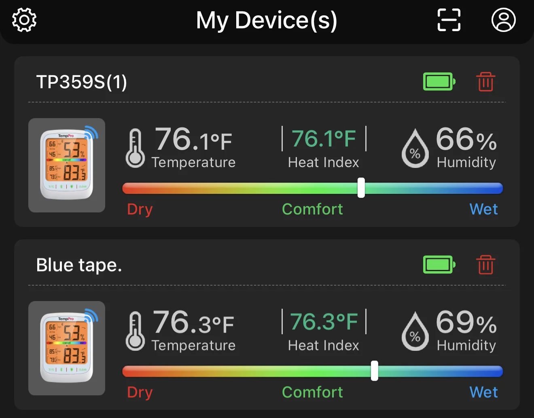Check the battery icon for TP359S(1)
Image resolution: width=534 pixels, height=418 pixels.
tap(439, 82)
